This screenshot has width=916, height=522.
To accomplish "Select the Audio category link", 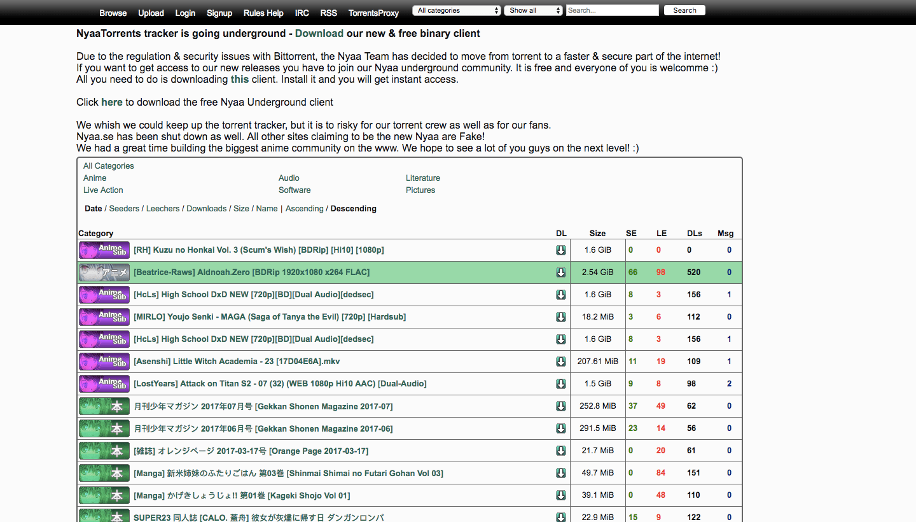I will point(289,178).
